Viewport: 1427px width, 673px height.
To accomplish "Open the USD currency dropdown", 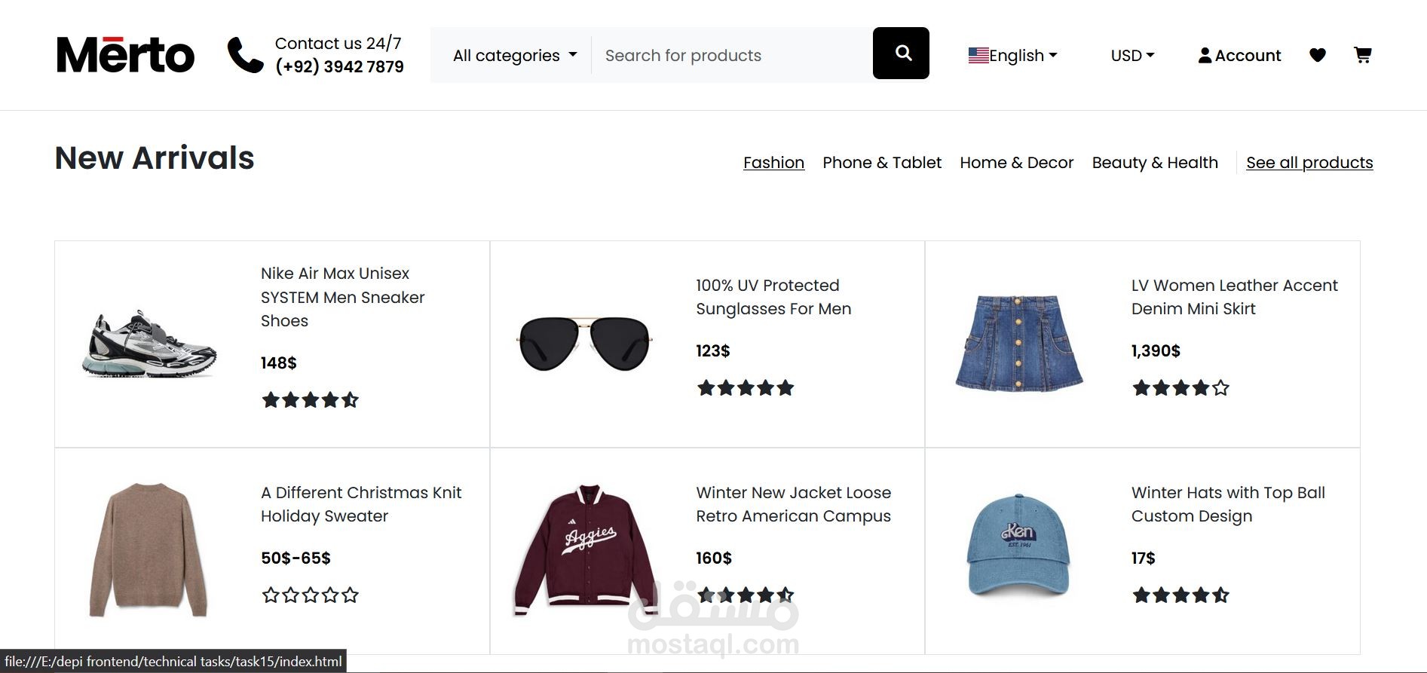I will (1132, 56).
